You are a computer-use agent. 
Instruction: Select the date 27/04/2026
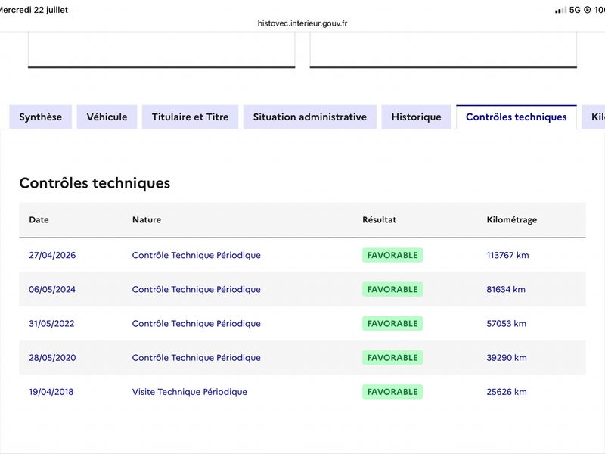pyautogui.click(x=52, y=255)
